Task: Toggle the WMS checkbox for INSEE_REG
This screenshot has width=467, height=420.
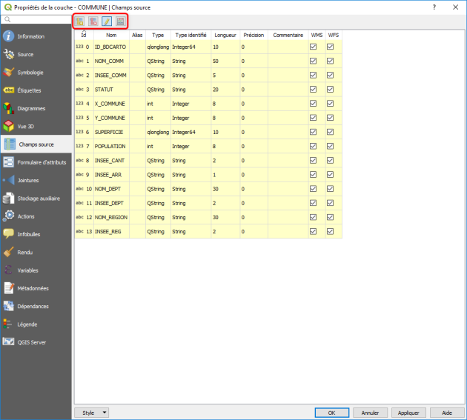Action: click(x=314, y=232)
